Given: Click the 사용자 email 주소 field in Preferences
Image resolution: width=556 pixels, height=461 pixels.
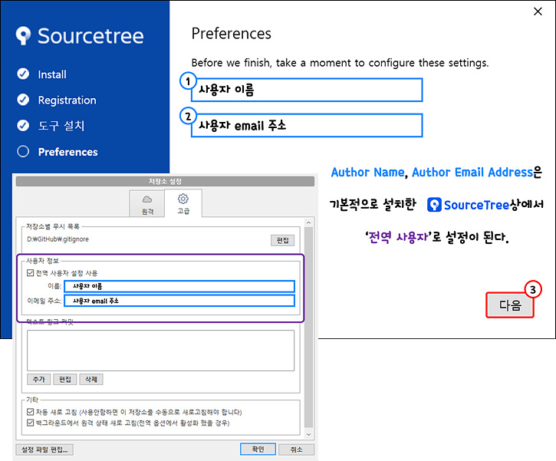Looking at the screenshot, I should tap(307, 125).
